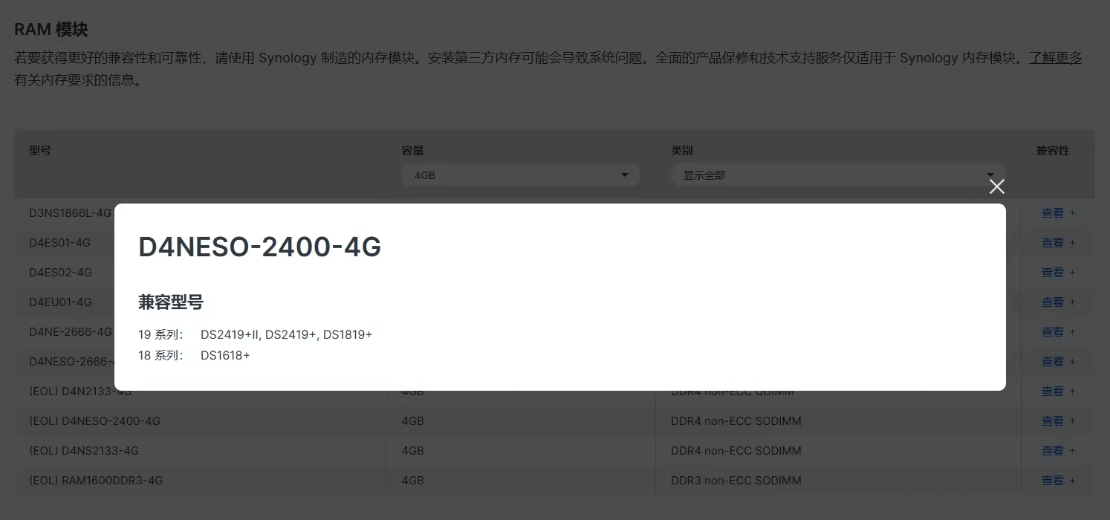
Task: Click the (EOL) D4NESO-2400-4G model name
Action: click(94, 421)
